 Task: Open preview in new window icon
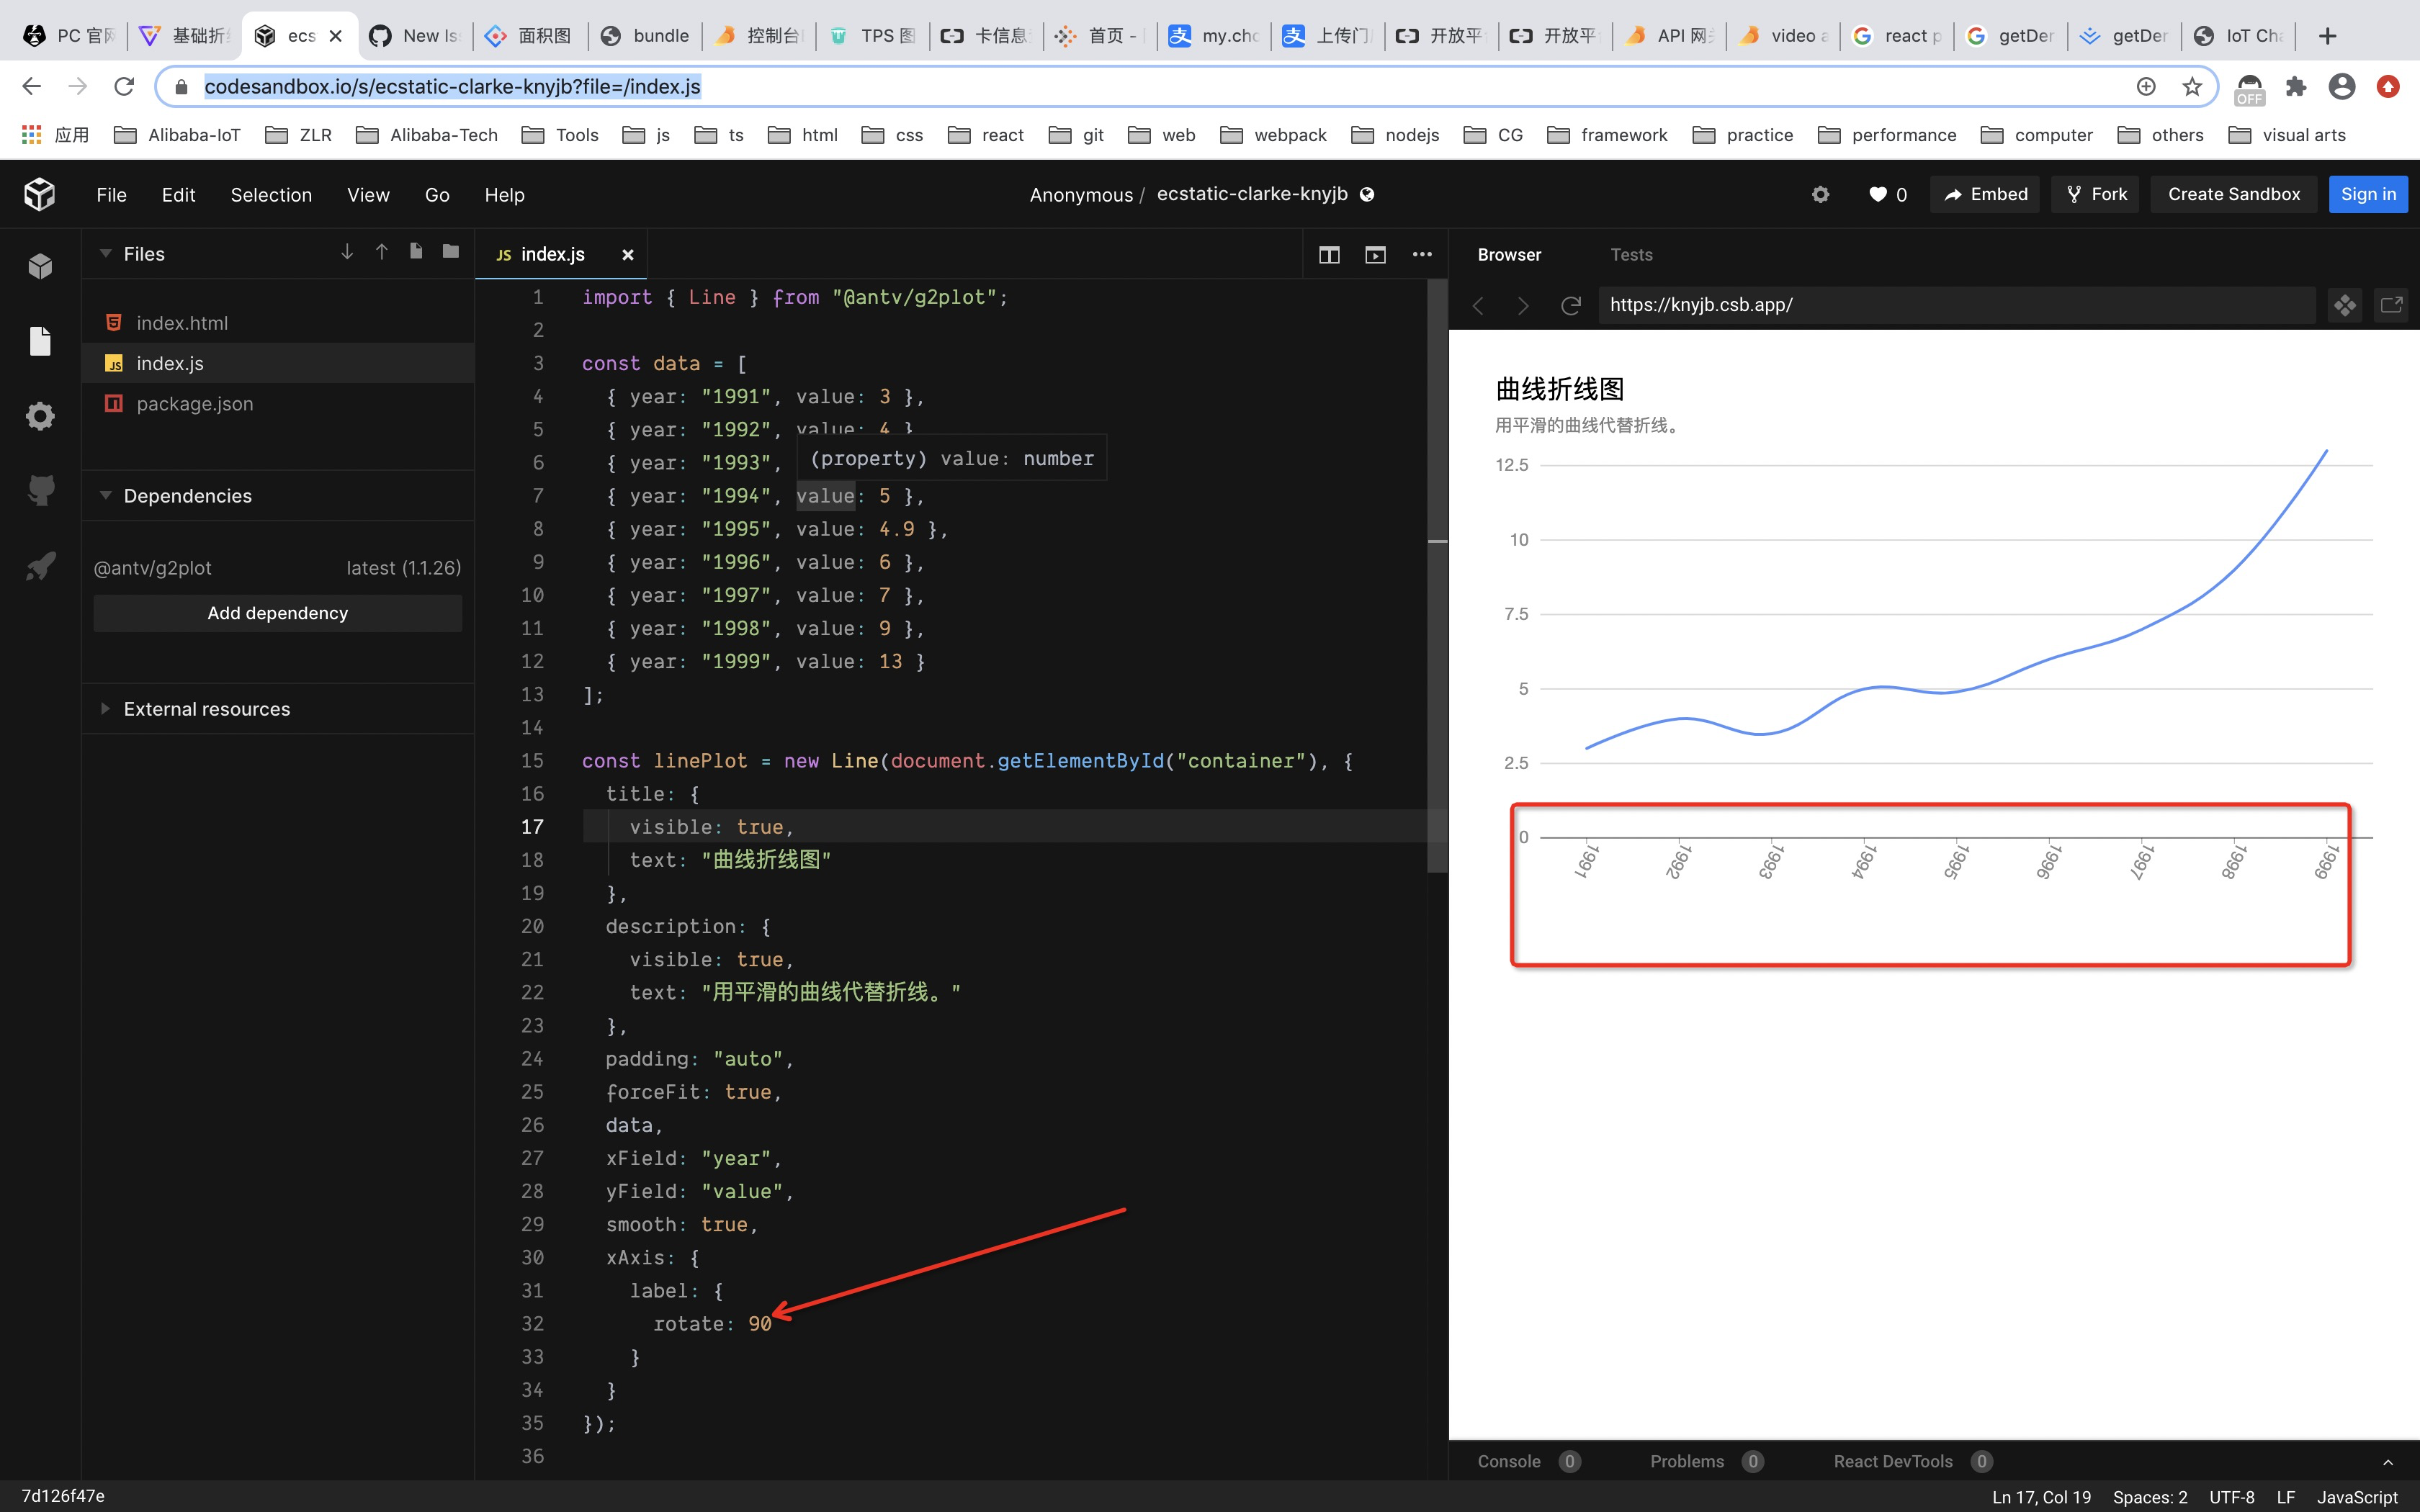click(2391, 305)
